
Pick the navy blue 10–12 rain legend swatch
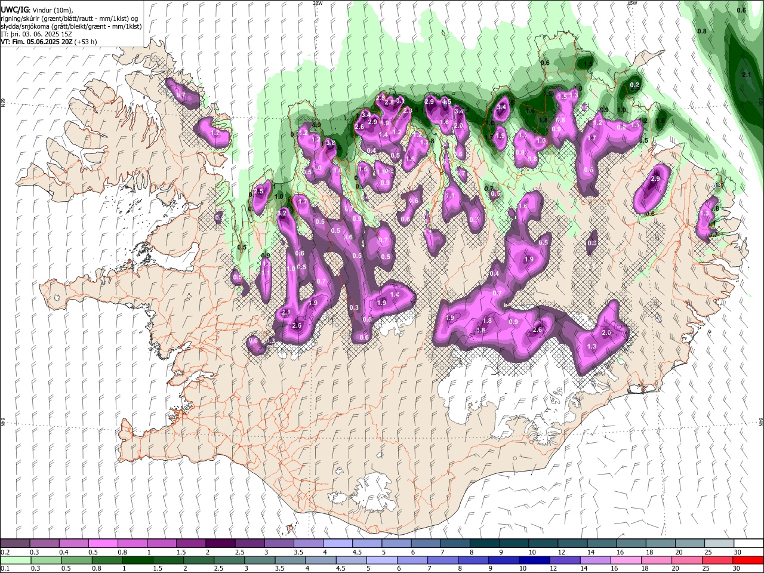(x=535, y=560)
